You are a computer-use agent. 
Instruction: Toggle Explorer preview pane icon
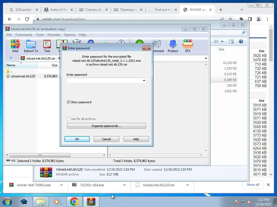pyautogui.click(x=231, y=42)
